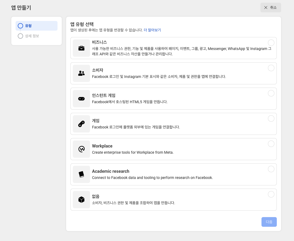This screenshot has width=294, height=241.
Task: Click the 없음 card title
Action: 96,196
